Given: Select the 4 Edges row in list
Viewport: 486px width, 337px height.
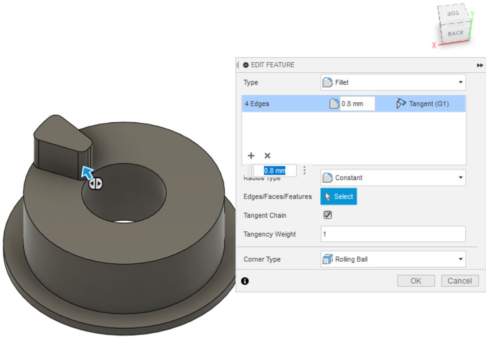Looking at the screenshot, I should click(281, 104).
